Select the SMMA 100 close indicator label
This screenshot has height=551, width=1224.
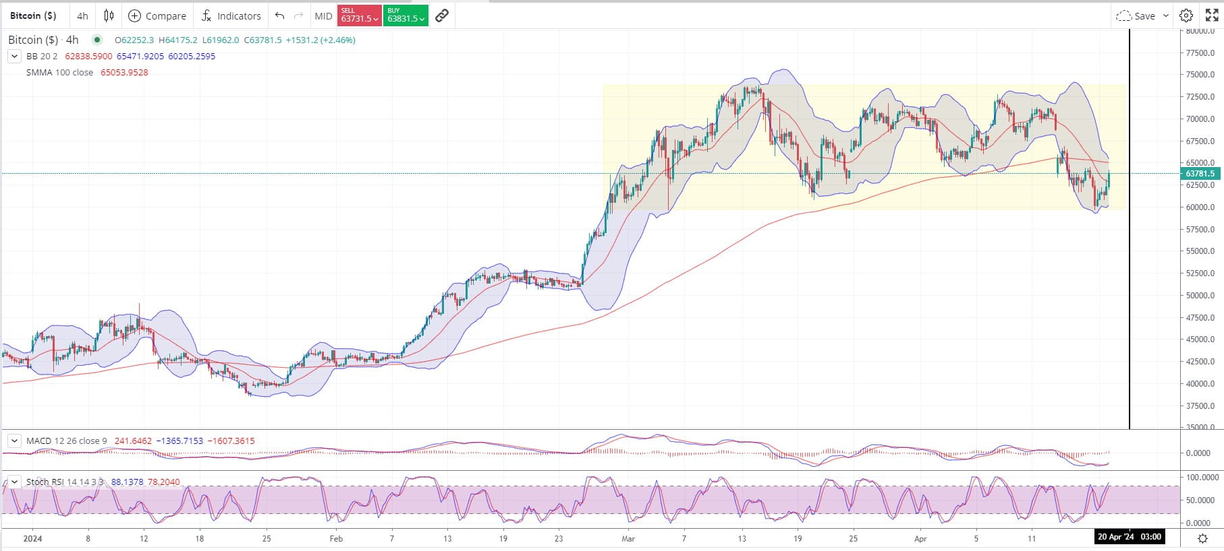click(59, 73)
